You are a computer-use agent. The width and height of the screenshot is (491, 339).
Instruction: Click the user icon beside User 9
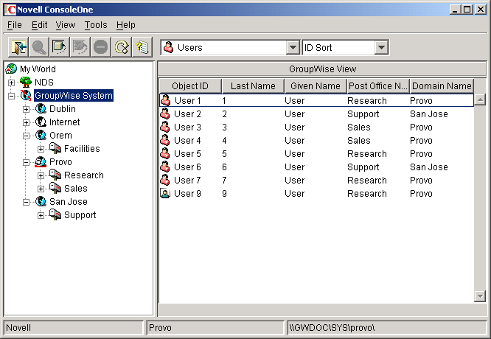coord(165,193)
